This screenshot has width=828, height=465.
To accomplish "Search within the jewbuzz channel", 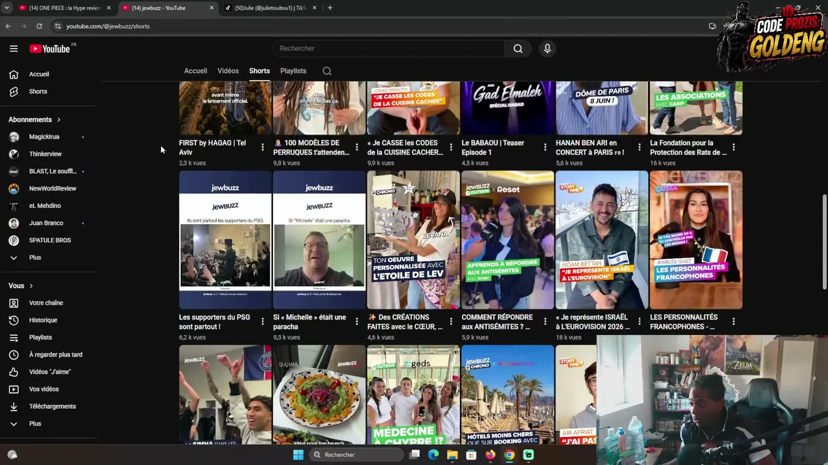I will (327, 71).
